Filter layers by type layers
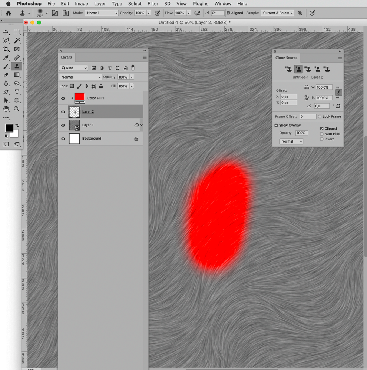The height and width of the screenshot is (370, 367). point(110,68)
